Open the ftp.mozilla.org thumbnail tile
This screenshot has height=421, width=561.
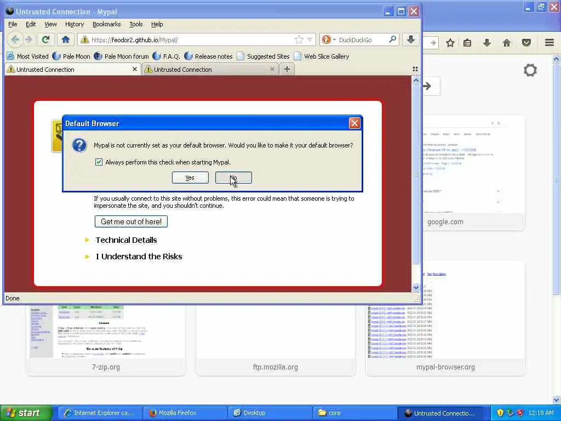click(276, 340)
